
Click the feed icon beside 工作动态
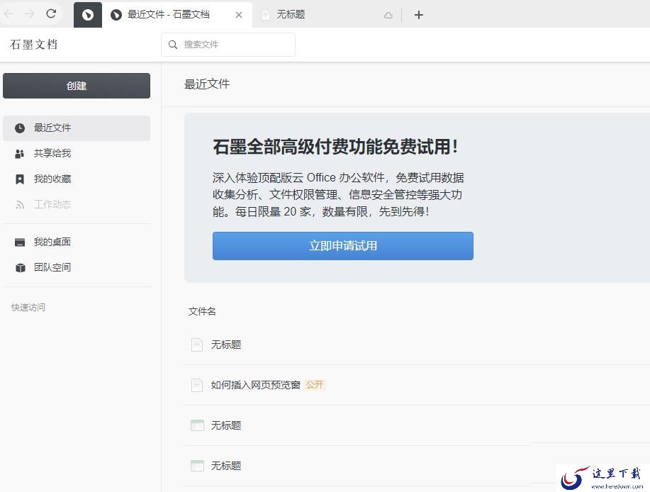pos(19,205)
